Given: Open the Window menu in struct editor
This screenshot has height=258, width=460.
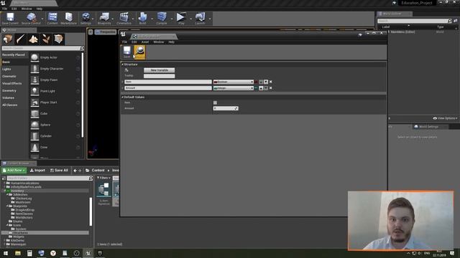Looking at the screenshot, I should tap(159, 42).
